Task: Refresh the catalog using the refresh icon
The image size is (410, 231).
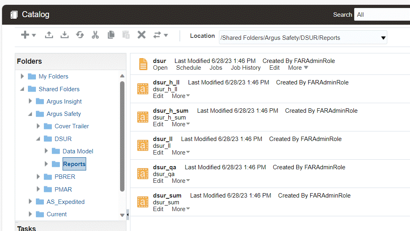Action: click(x=80, y=35)
